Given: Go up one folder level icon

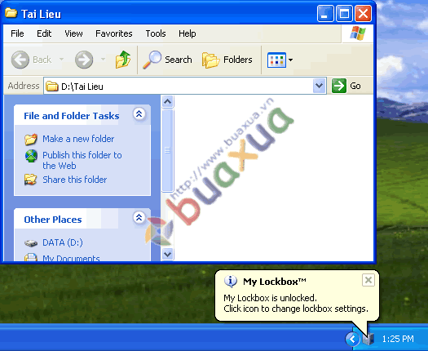Looking at the screenshot, I should [x=123, y=60].
